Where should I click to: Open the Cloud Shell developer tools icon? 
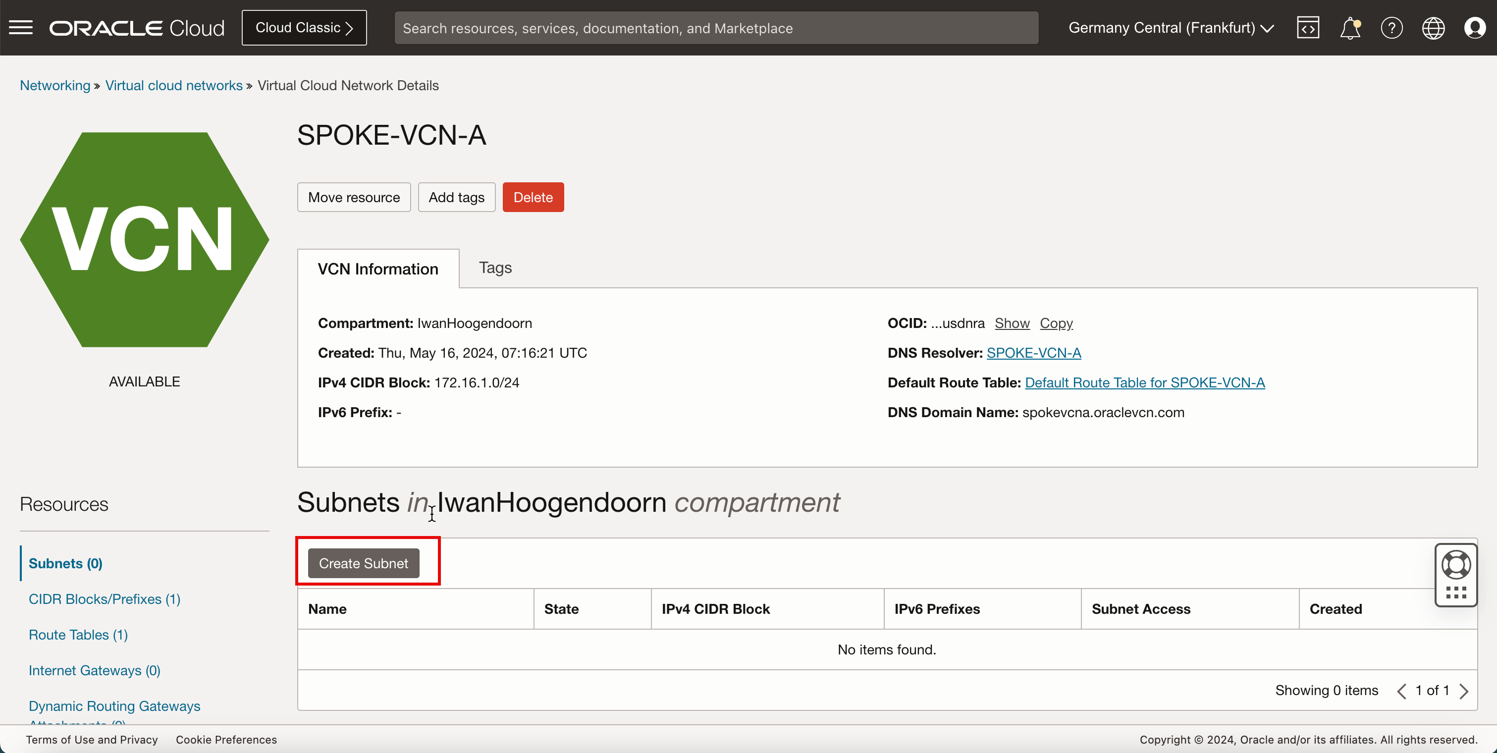1308,27
